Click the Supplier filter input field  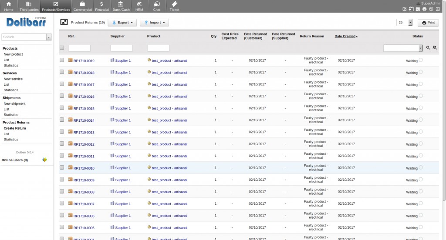tap(122, 48)
